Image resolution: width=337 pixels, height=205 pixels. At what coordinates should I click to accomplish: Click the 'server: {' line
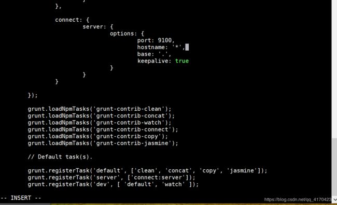(x=98, y=27)
